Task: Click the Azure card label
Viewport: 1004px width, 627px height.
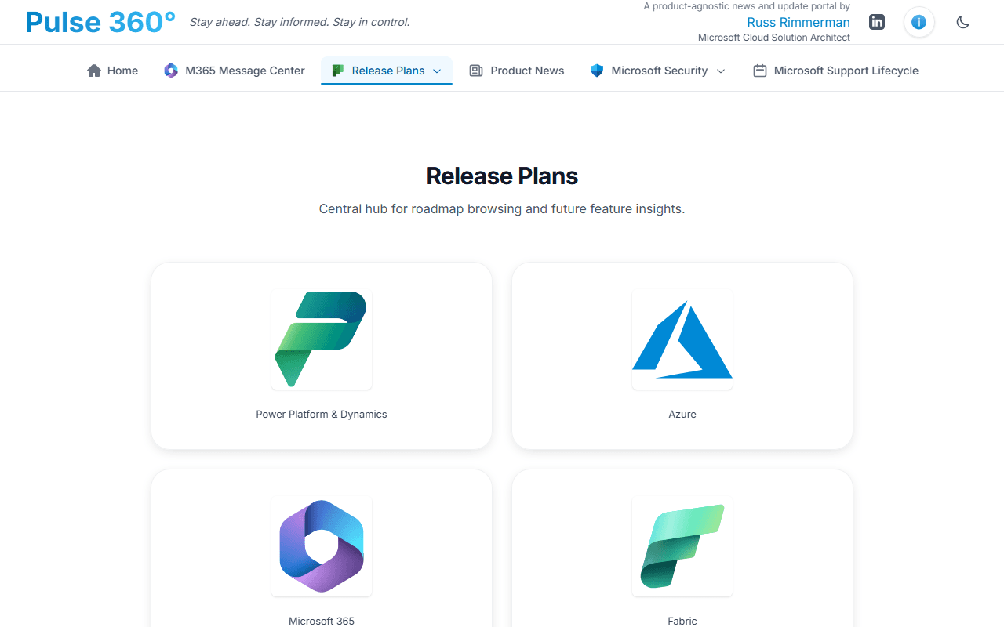Action: pyautogui.click(x=682, y=414)
